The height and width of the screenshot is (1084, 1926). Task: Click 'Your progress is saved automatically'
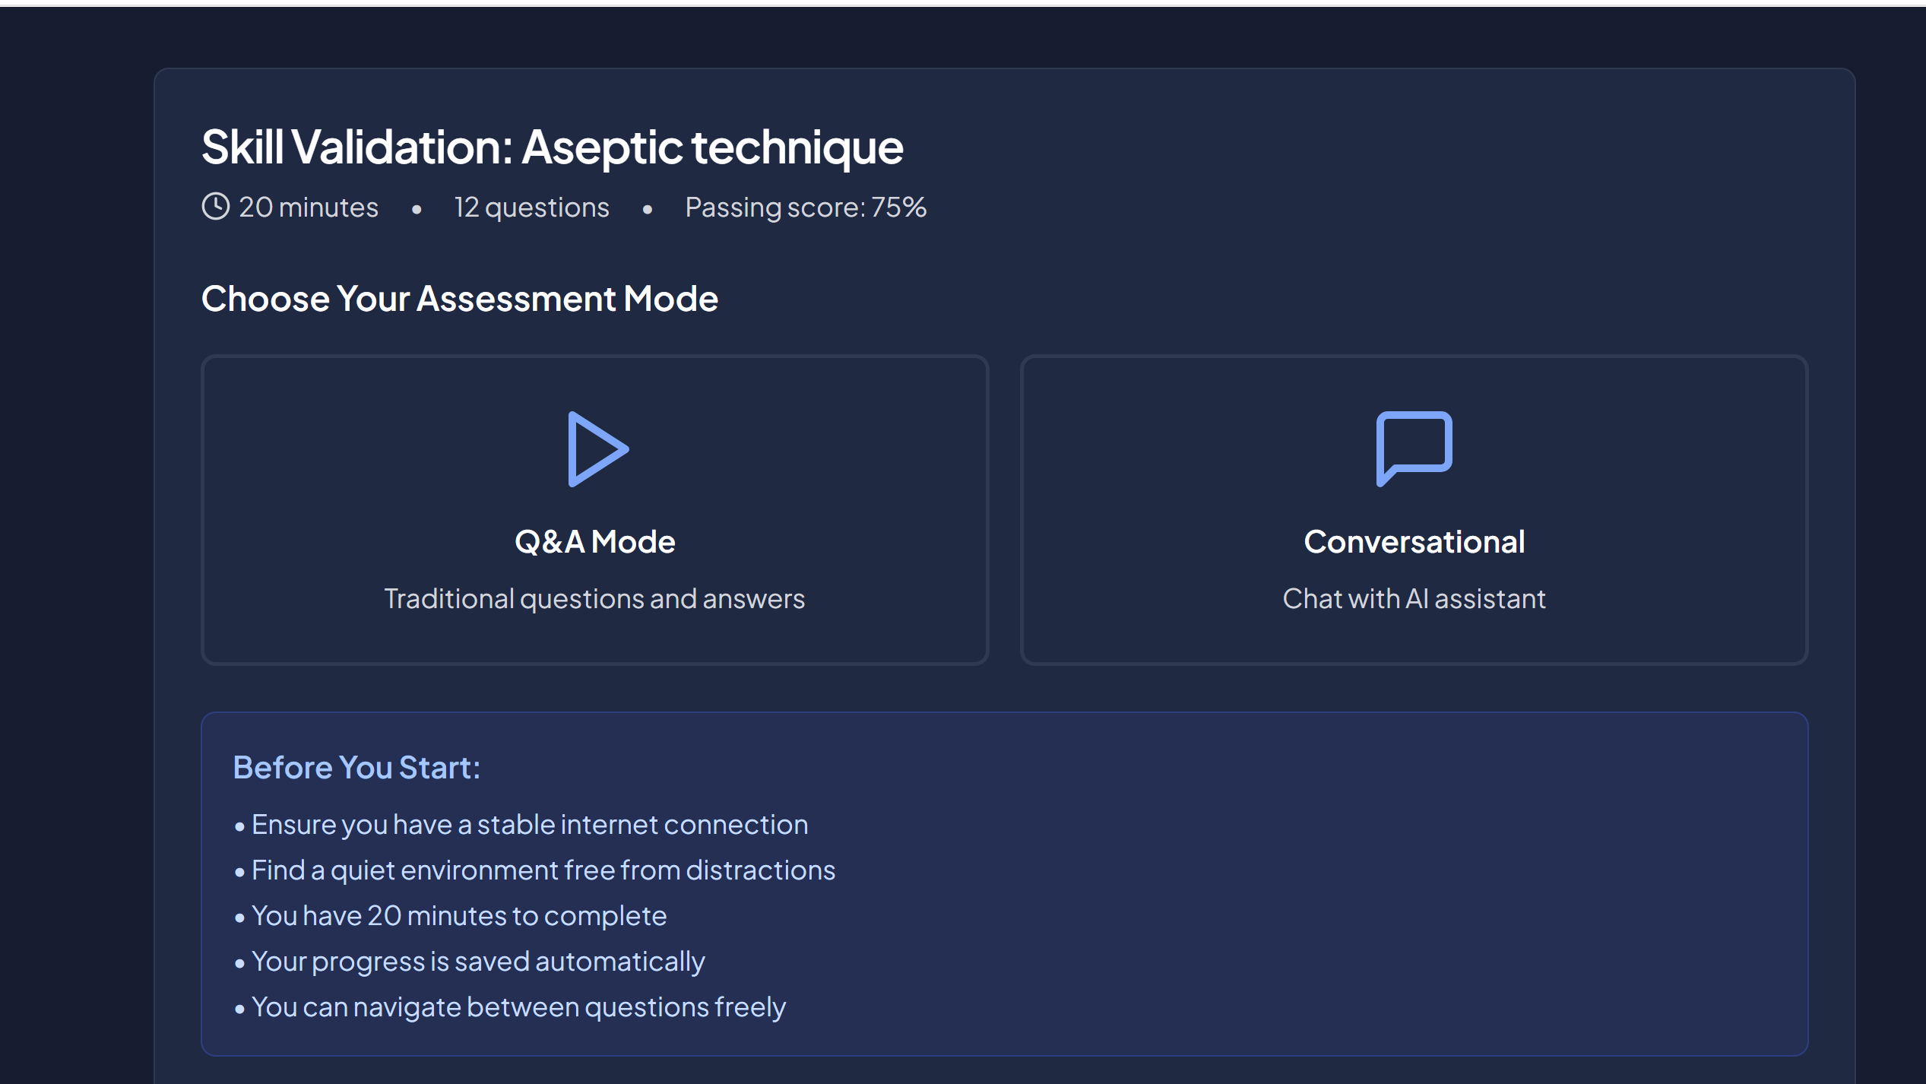pos(478,962)
